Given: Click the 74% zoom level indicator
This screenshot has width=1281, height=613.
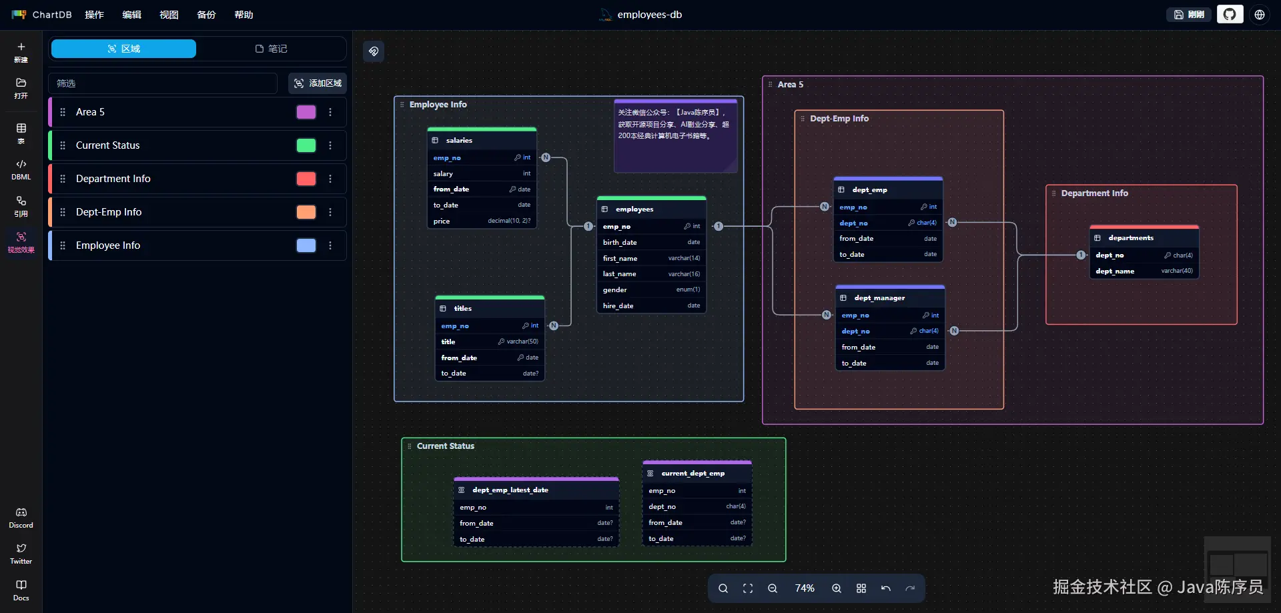Looking at the screenshot, I should pyautogui.click(x=805, y=588).
